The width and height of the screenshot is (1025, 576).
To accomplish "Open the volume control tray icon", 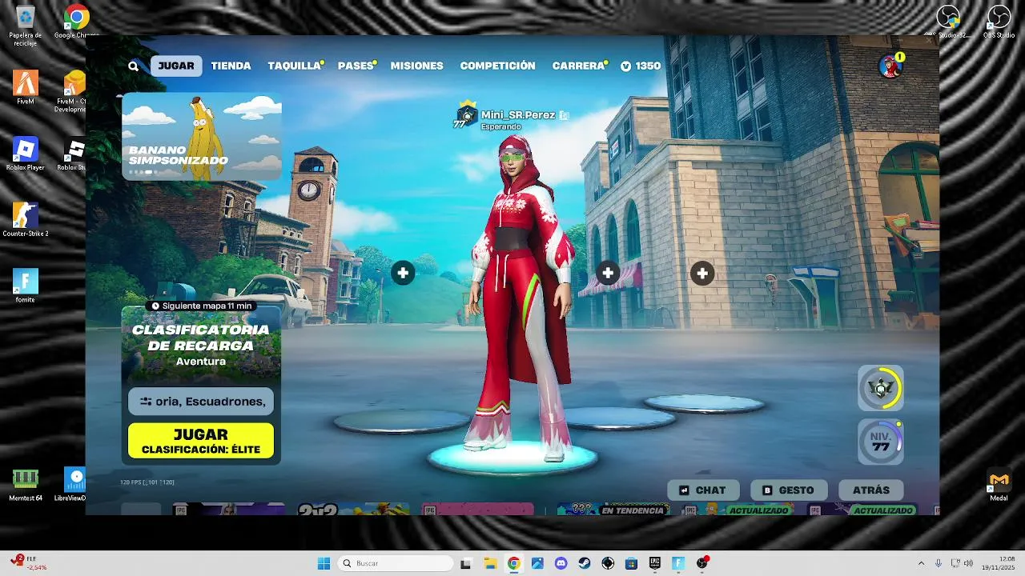I will [x=968, y=563].
